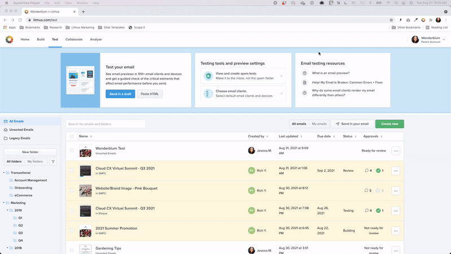Click the Wonderblum account avatar
Viewport: 451px width, 254px height.
tap(415, 40)
